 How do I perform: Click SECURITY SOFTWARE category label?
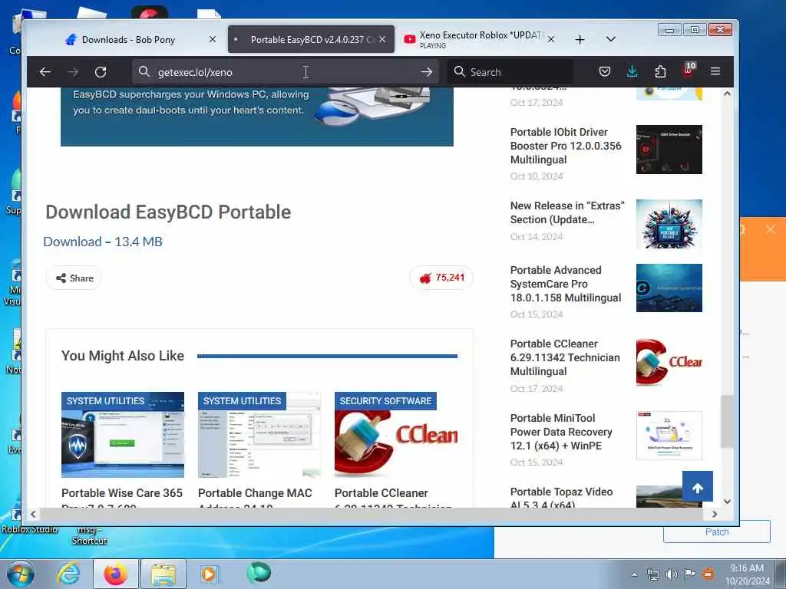click(x=385, y=401)
